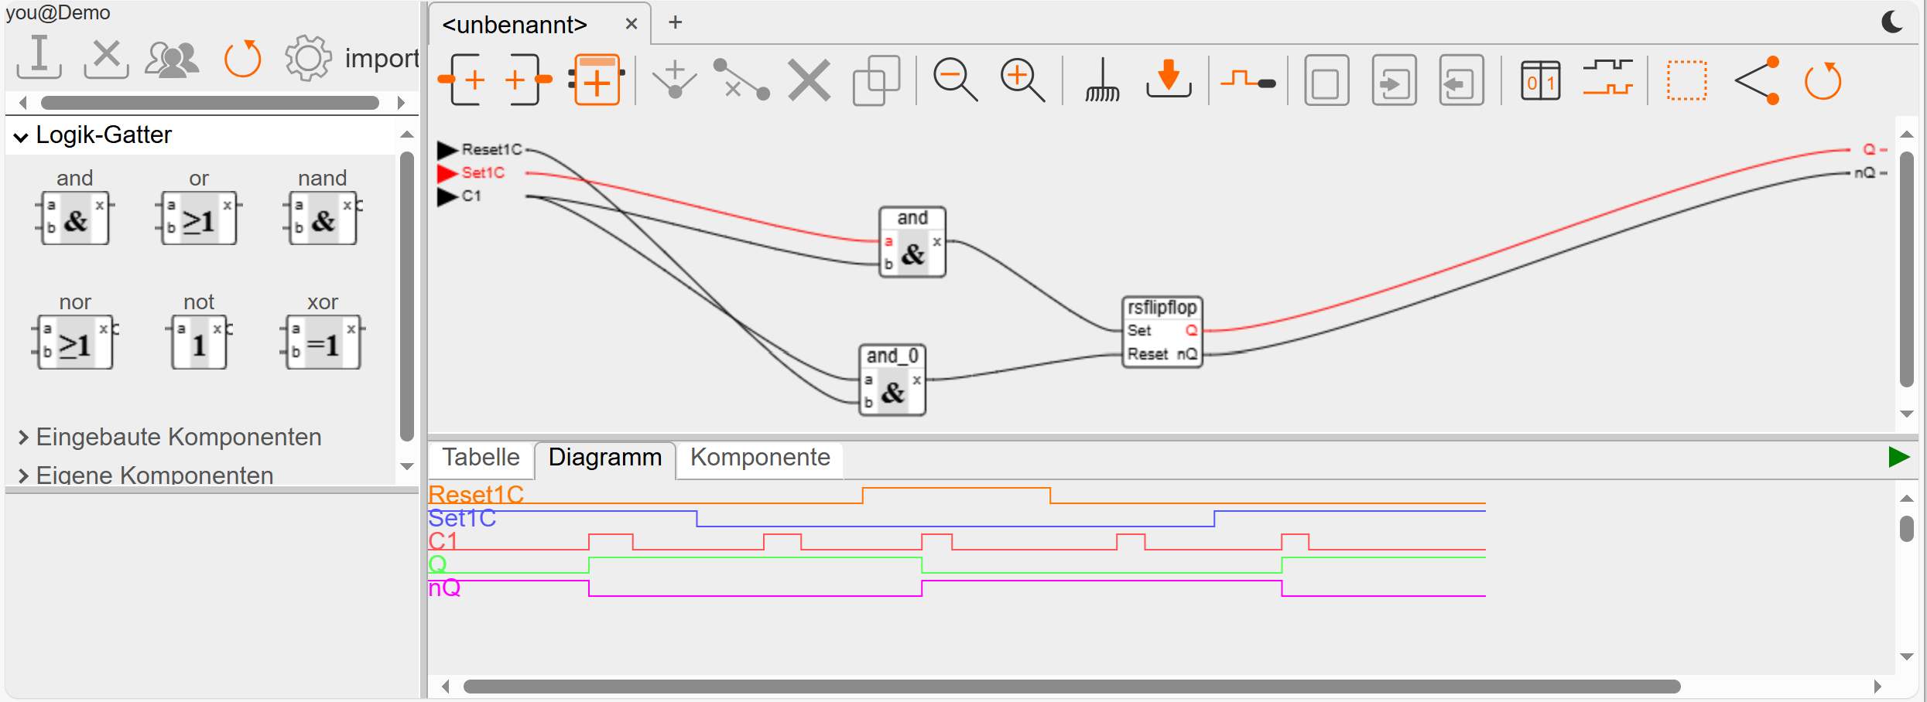Click sidebar toolbar scroll right arrow
Viewport: 1927px width, 702px height.
point(401,103)
